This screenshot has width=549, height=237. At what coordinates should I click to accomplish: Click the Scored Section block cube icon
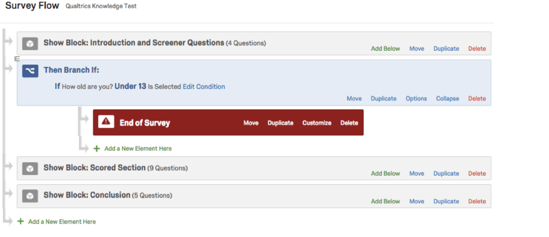(x=30, y=168)
